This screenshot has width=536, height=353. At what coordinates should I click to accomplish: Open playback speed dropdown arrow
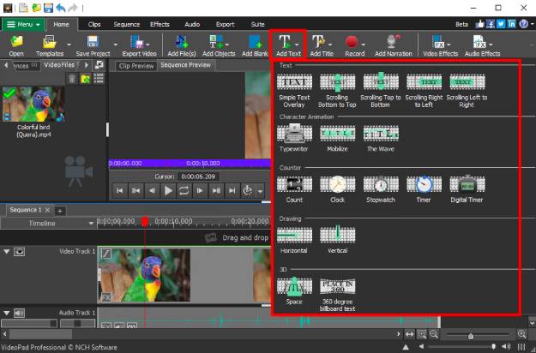click(x=260, y=191)
